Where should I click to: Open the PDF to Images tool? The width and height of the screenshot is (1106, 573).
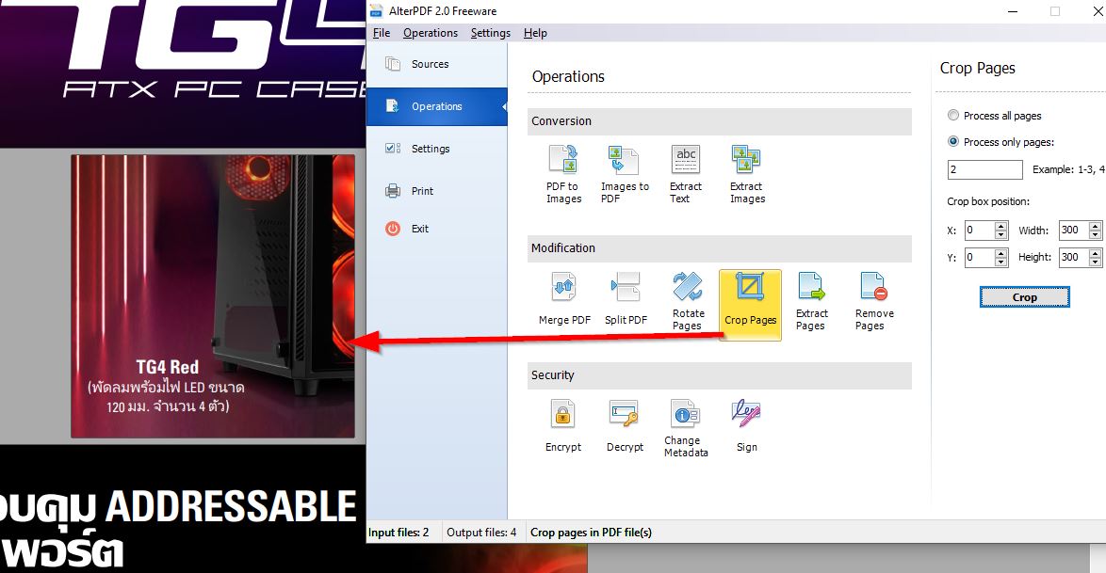pyautogui.click(x=563, y=173)
